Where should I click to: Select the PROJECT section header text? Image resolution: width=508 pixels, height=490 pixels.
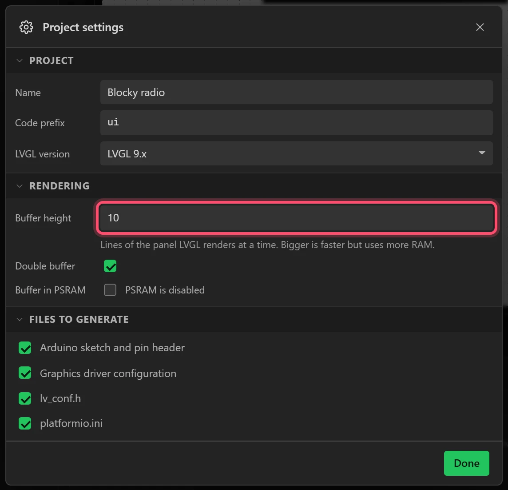(51, 60)
